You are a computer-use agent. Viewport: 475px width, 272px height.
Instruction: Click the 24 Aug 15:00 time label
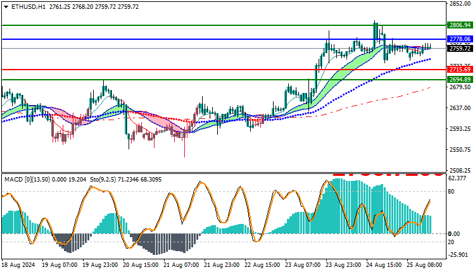[x=384, y=265]
